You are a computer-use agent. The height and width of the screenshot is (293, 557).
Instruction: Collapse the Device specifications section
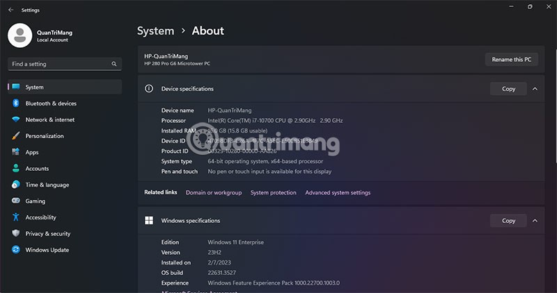coord(535,89)
